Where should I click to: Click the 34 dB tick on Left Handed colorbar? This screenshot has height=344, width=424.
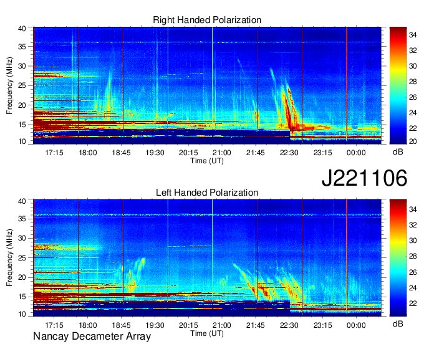pyautogui.click(x=413, y=209)
